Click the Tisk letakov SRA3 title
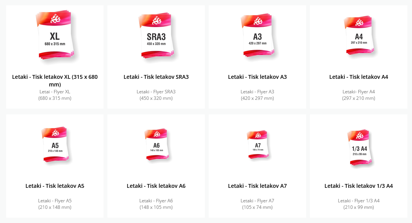412x223 pixels. [x=156, y=77]
